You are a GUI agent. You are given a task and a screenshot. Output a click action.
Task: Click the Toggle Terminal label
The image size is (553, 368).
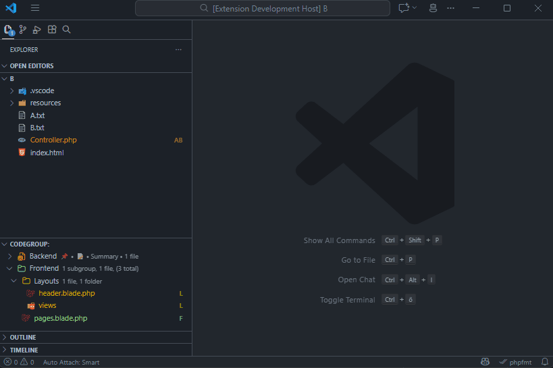(347, 300)
